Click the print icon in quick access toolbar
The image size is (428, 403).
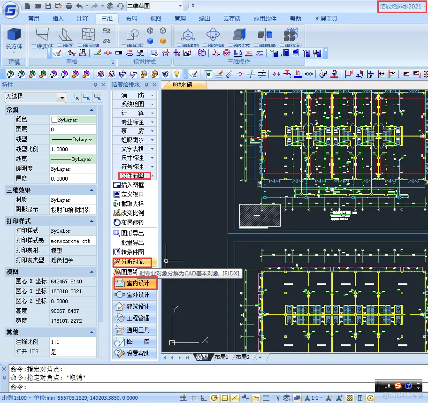(69, 6)
